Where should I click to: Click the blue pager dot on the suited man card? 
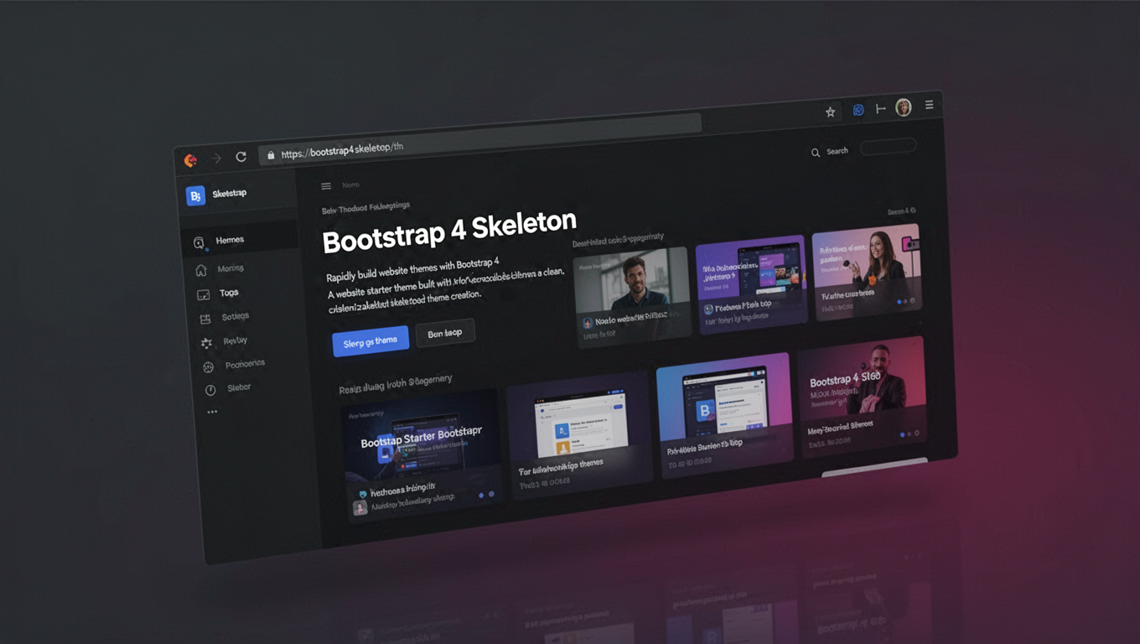[903, 435]
